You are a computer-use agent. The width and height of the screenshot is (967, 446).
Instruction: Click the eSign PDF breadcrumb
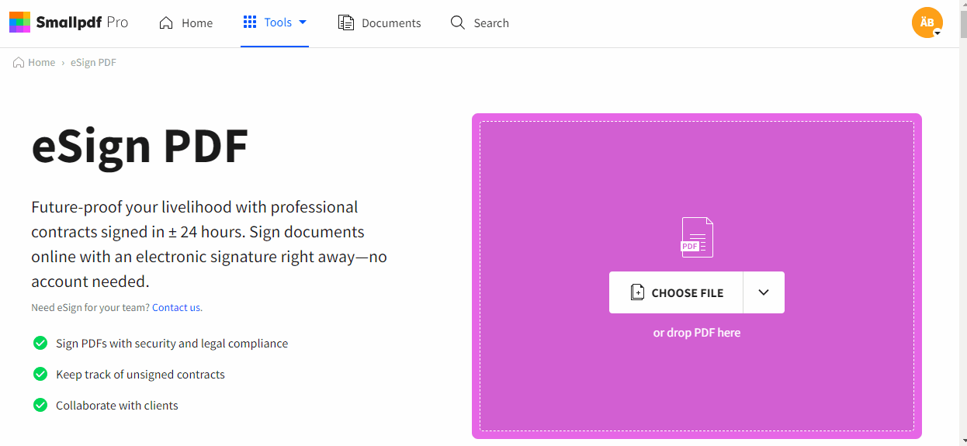point(93,63)
